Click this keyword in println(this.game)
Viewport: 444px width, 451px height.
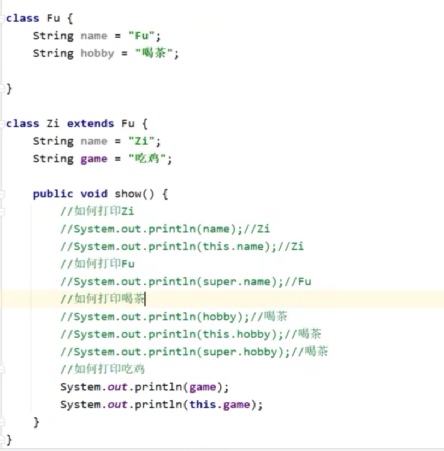point(202,405)
